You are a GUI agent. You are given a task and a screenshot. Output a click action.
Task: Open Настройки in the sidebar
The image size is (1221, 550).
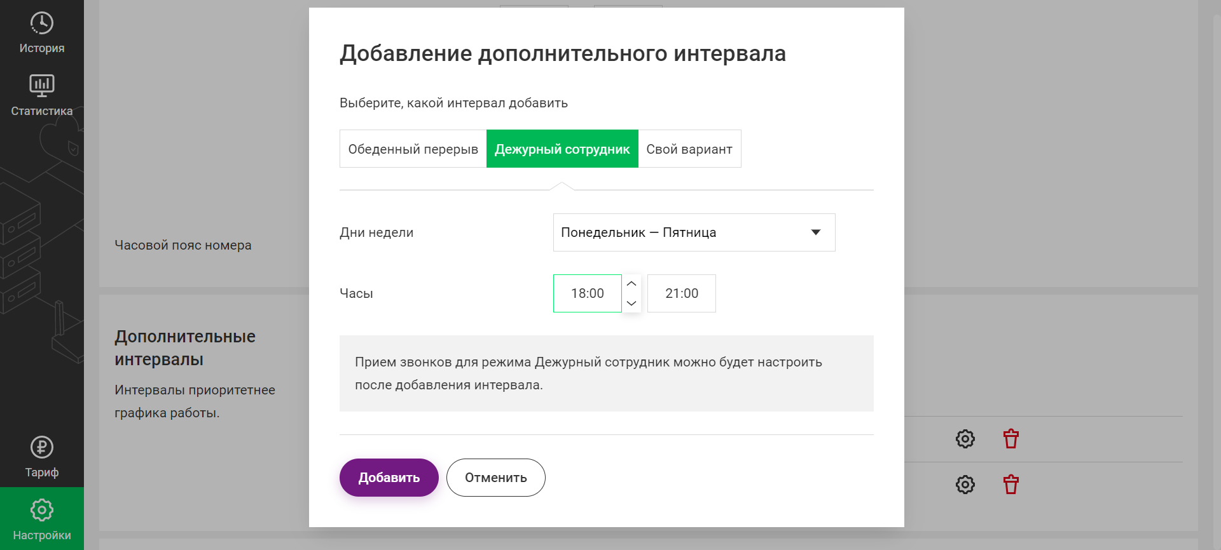[x=42, y=519]
